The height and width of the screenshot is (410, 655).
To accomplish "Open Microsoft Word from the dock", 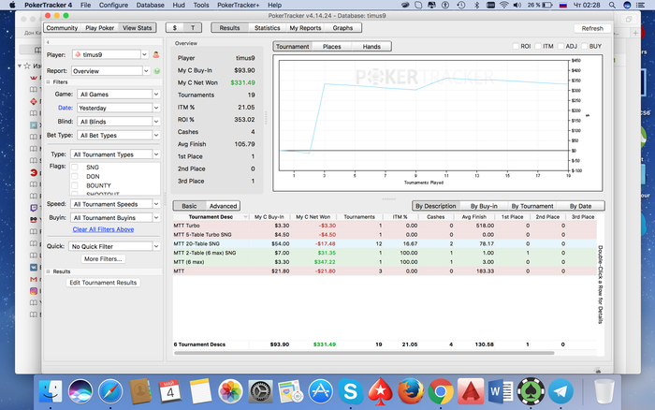I will point(501,391).
